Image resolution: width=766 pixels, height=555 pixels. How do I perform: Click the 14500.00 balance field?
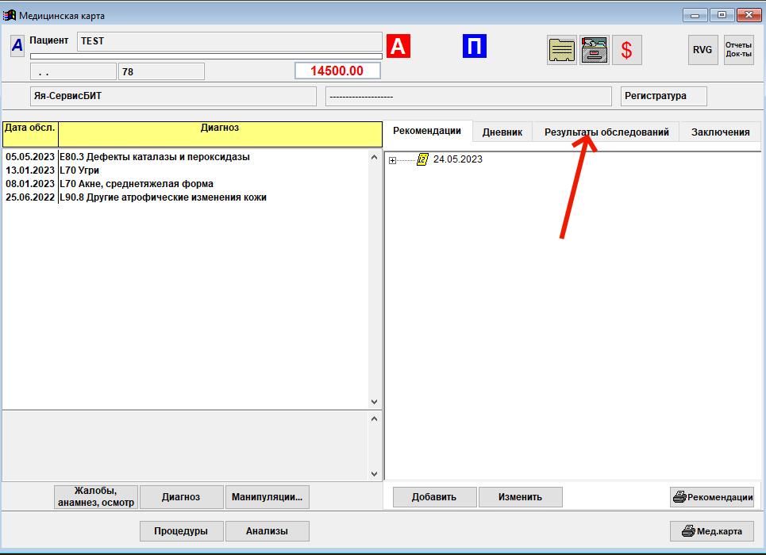[x=337, y=71]
